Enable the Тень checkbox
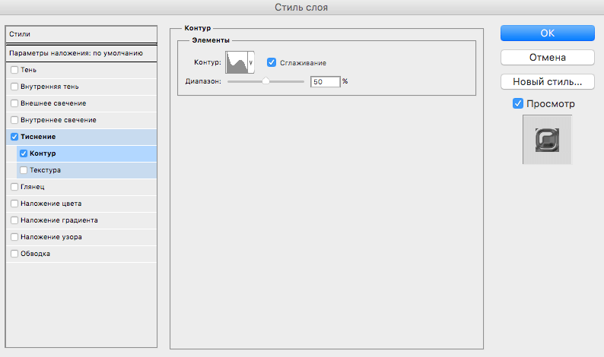 (x=14, y=70)
